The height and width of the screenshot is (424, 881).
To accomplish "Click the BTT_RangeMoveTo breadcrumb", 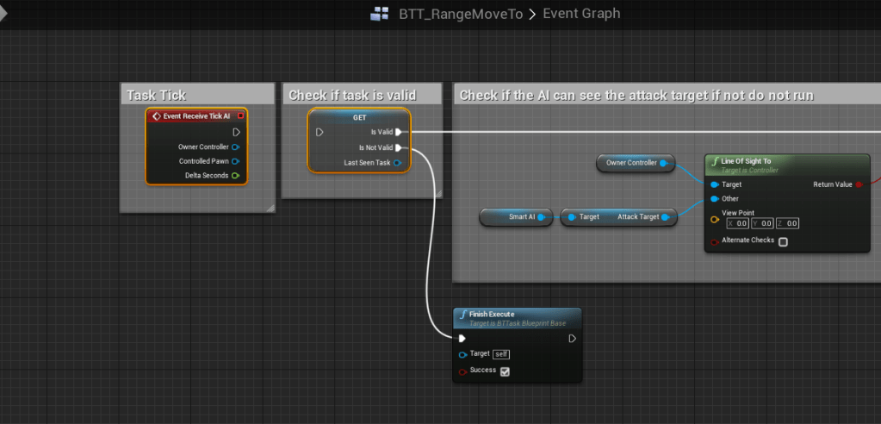I will pos(461,14).
